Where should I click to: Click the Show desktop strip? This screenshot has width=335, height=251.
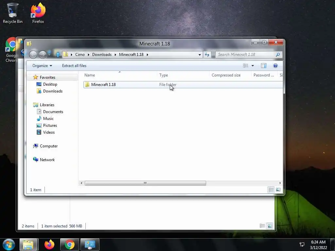pyautogui.click(x=333, y=244)
